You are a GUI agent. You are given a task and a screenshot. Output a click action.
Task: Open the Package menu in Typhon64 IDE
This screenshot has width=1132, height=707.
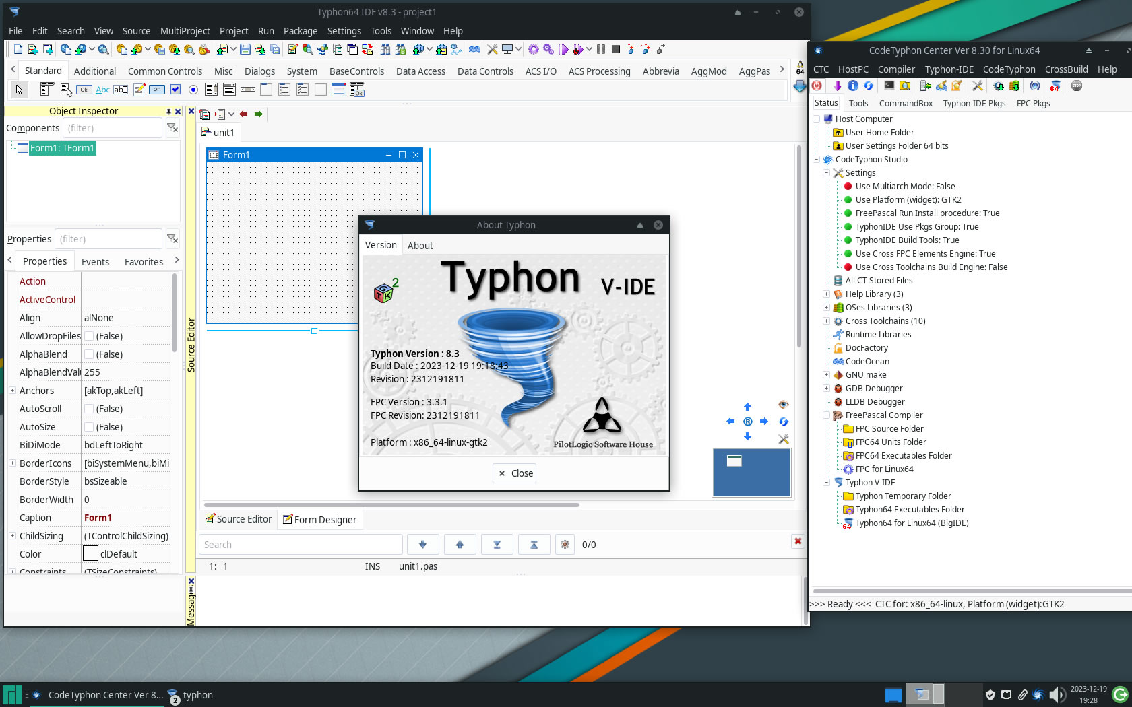click(301, 31)
